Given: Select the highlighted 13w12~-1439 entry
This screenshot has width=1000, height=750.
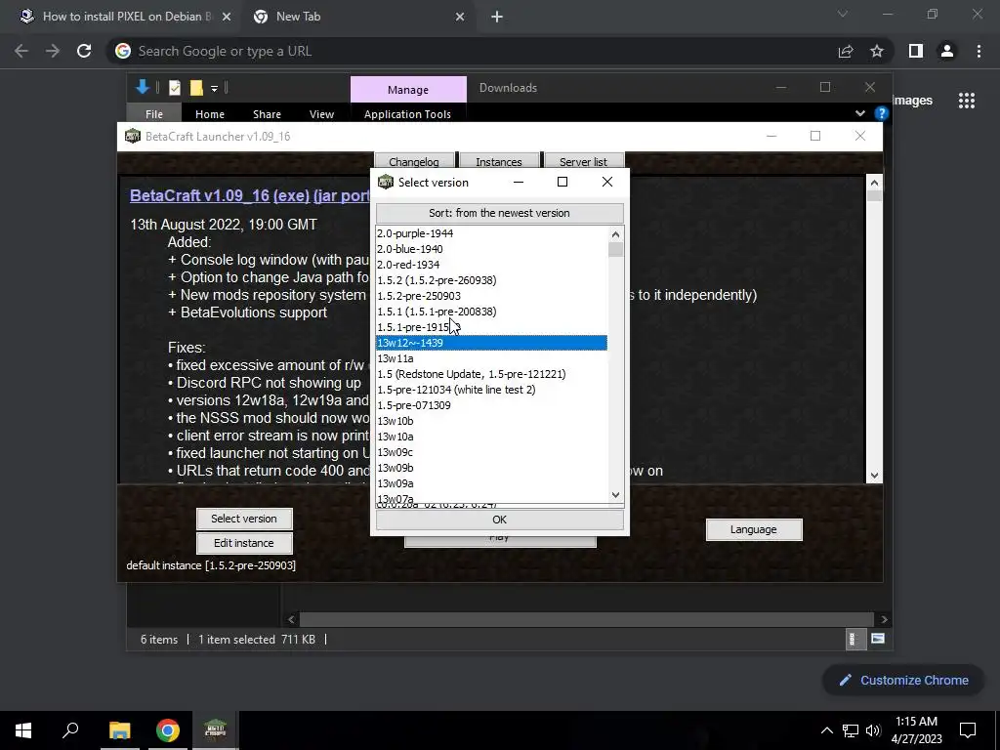Looking at the screenshot, I should tap(491, 343).
